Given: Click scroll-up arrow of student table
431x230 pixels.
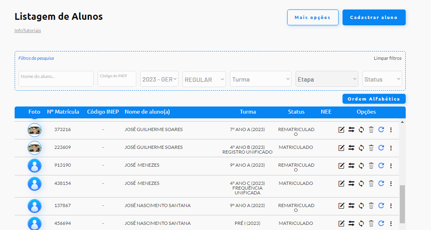Looking at the screenshot, I should coord(403,122).
